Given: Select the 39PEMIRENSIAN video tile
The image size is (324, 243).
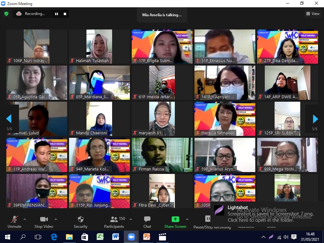Looking at the screenshot, I should (x=36, y=191).
